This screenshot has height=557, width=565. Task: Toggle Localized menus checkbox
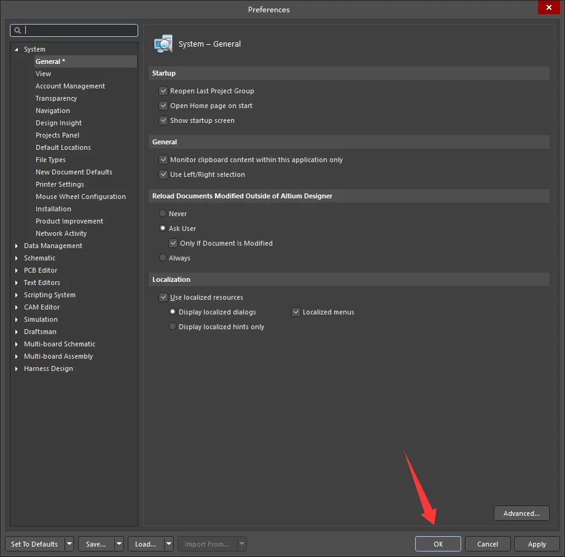296,312
